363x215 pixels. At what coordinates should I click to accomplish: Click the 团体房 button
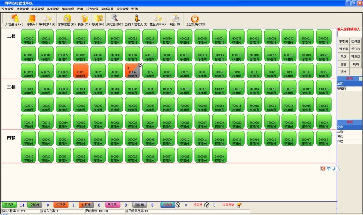pyautogui.click(x=356, y=41)
